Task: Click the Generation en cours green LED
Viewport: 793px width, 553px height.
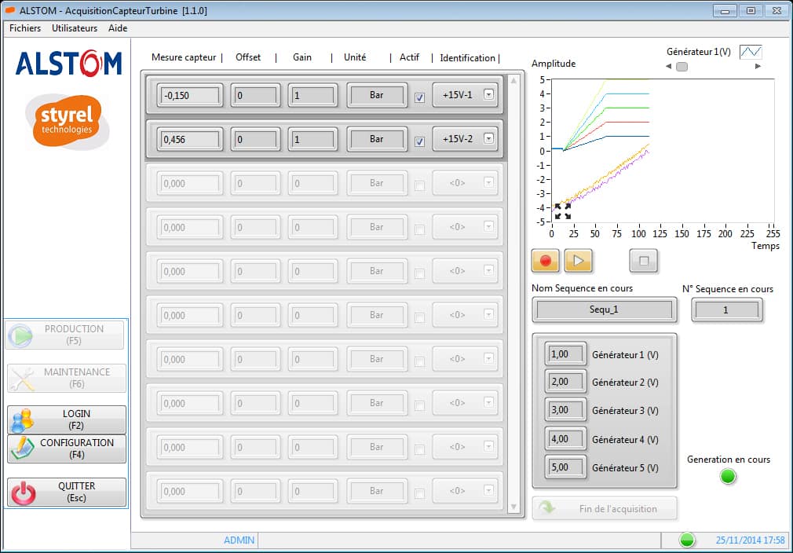Action: tap(728, 476)
